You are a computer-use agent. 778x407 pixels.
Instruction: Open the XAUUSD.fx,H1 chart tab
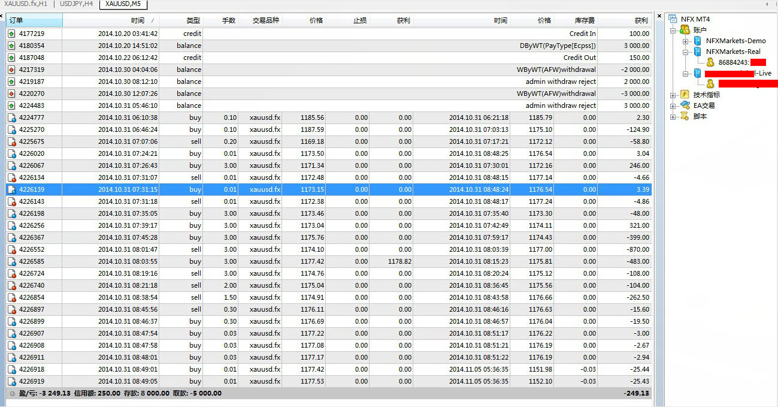26,4
